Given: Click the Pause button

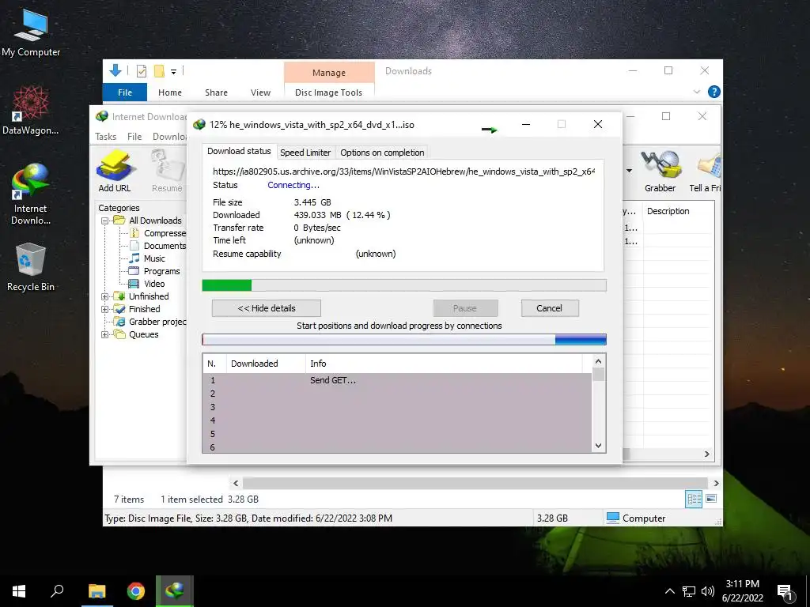Looking at the screenshot, I should click(465, 308).
